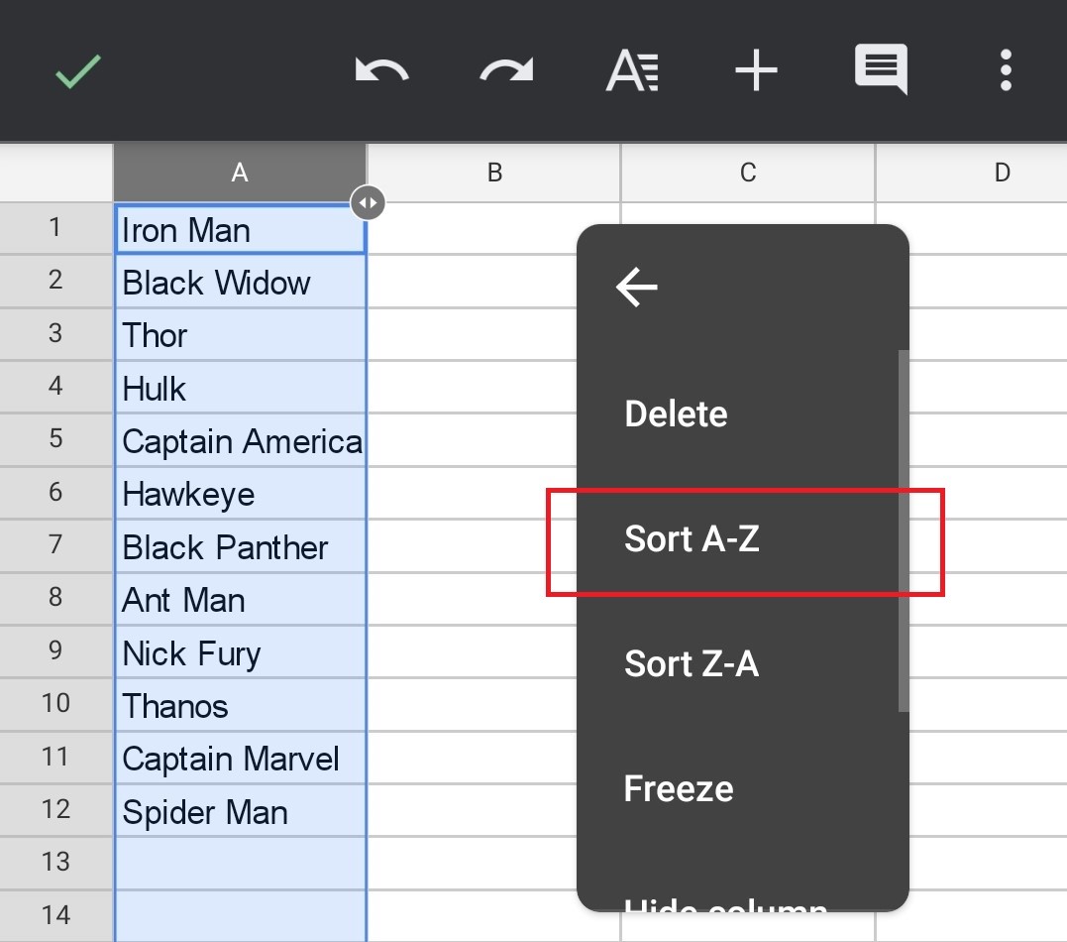The height and width of the screenshot is (942, 1067).
Task: Select row 10 header
Action: [55, 704]
